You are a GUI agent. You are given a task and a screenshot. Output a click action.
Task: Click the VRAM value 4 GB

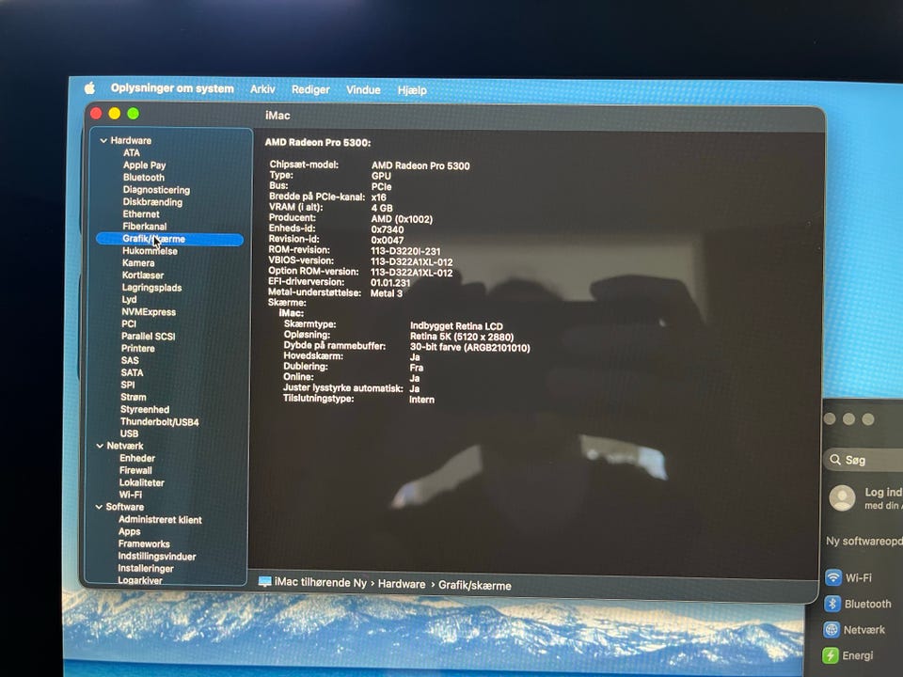382,209
